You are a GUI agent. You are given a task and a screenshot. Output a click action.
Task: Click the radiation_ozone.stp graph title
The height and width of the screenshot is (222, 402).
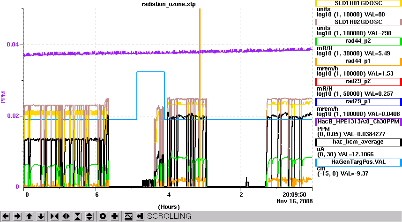(x=169, y=4)
